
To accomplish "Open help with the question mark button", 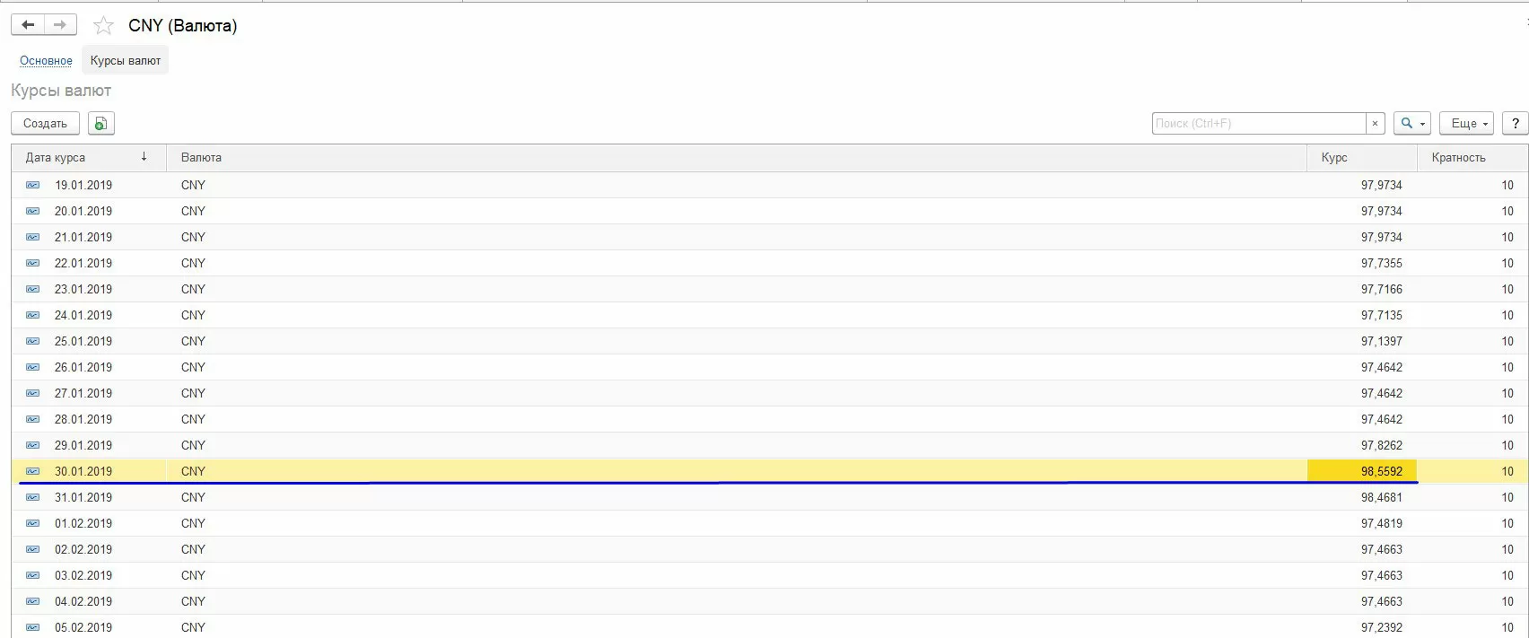I will point(1516,124).
